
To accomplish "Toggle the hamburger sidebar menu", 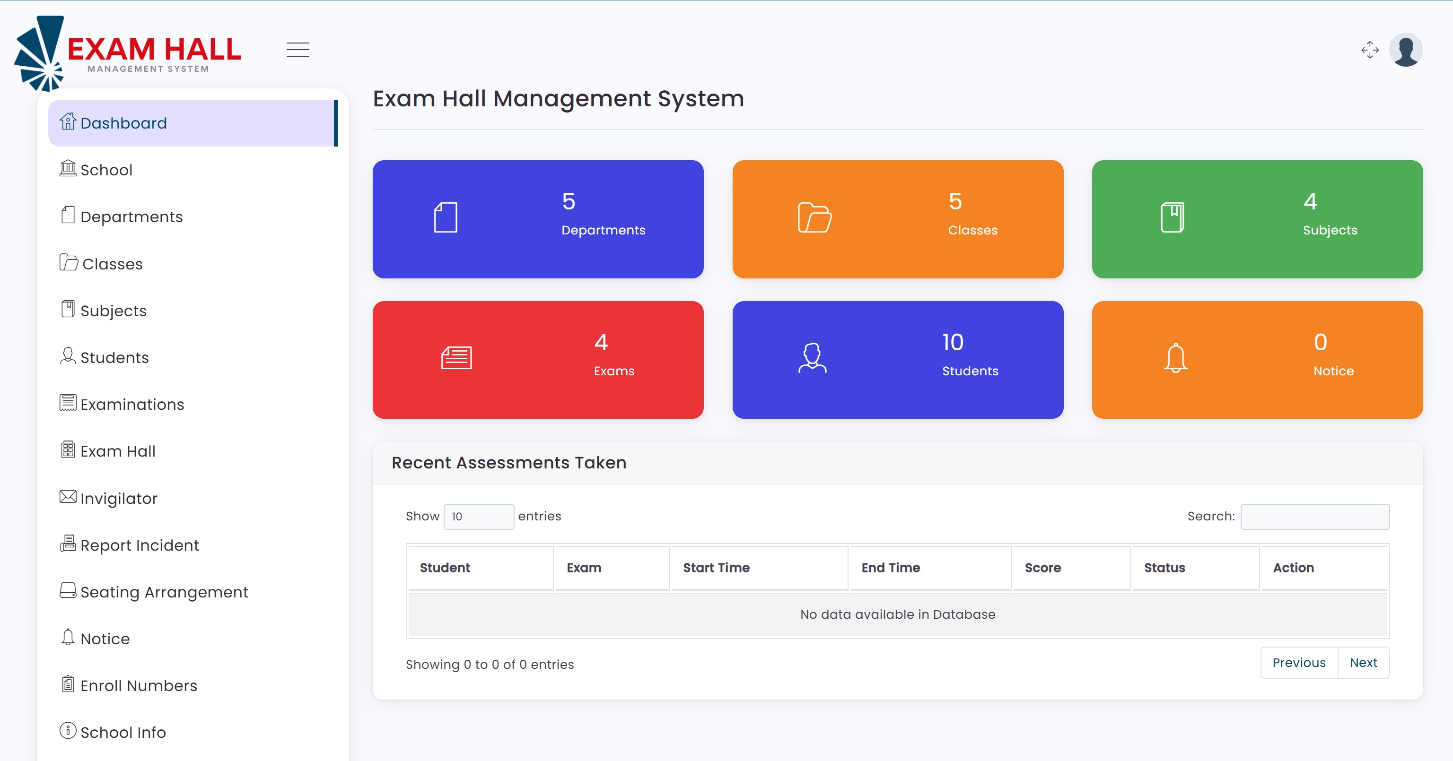I will (297, 50).
